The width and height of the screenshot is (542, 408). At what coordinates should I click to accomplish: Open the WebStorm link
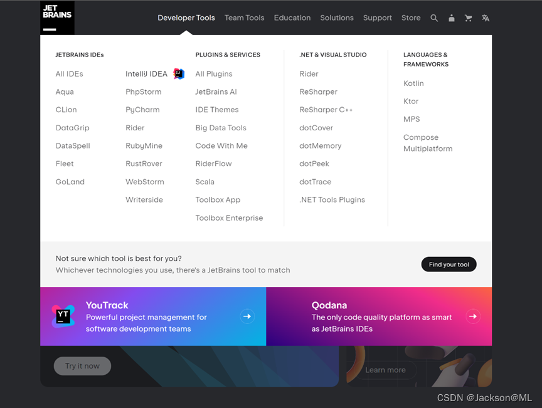(145, 182)
